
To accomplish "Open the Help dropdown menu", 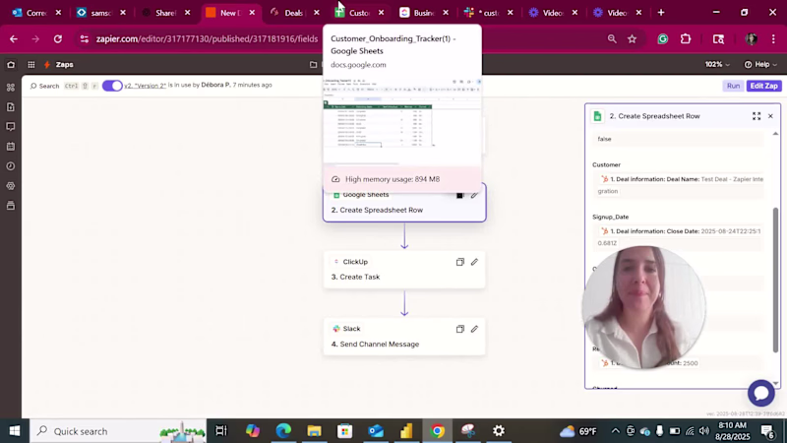I will tap(760, 64).
